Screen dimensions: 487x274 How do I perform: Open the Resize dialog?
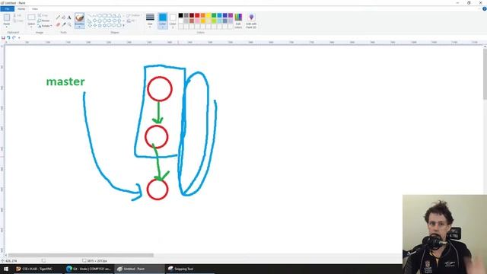click(43, 21)
